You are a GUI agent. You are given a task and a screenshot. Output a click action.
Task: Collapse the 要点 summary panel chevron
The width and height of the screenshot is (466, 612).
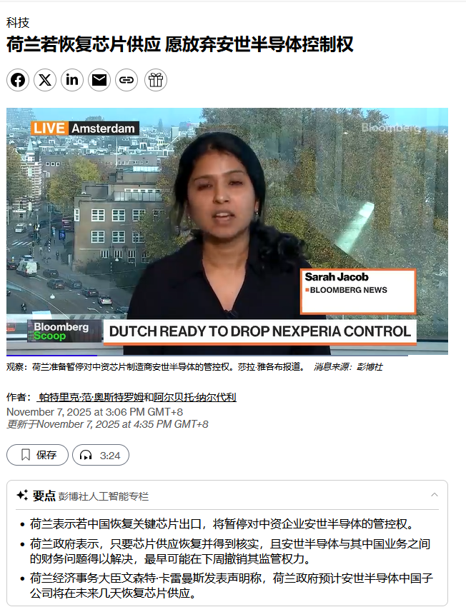435,495
